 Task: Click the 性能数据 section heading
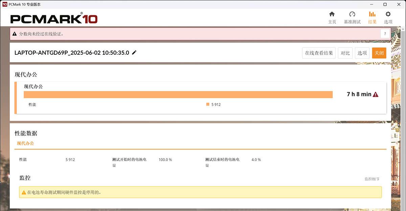coord(26,133)
